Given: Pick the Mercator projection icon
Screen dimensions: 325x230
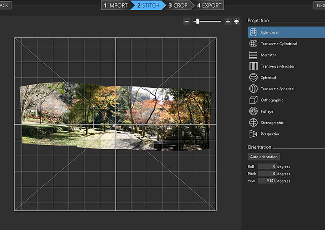Looking at the screenshot, I should pyautogui.click(x=253, y=55).
